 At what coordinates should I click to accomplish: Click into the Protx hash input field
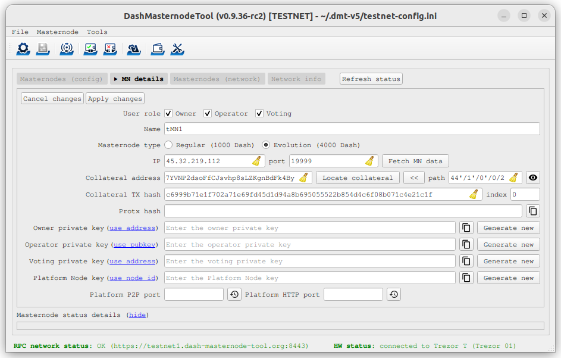coord(343,211)
